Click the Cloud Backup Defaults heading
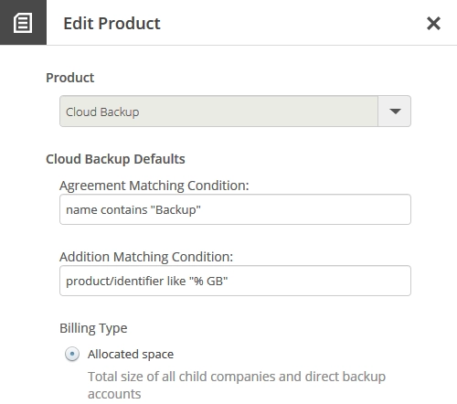Viewport: 457px width, 404px height. point(115,159)
